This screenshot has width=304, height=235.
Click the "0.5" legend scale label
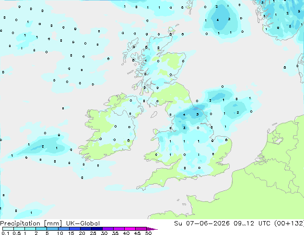point(16,233)
